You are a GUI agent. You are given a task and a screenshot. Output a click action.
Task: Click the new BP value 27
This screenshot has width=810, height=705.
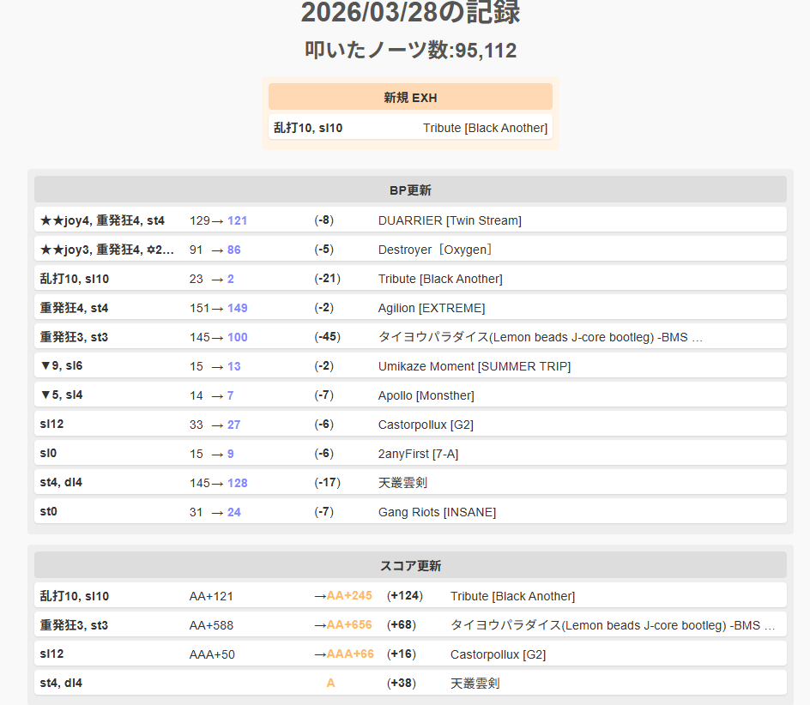point(234,425)
